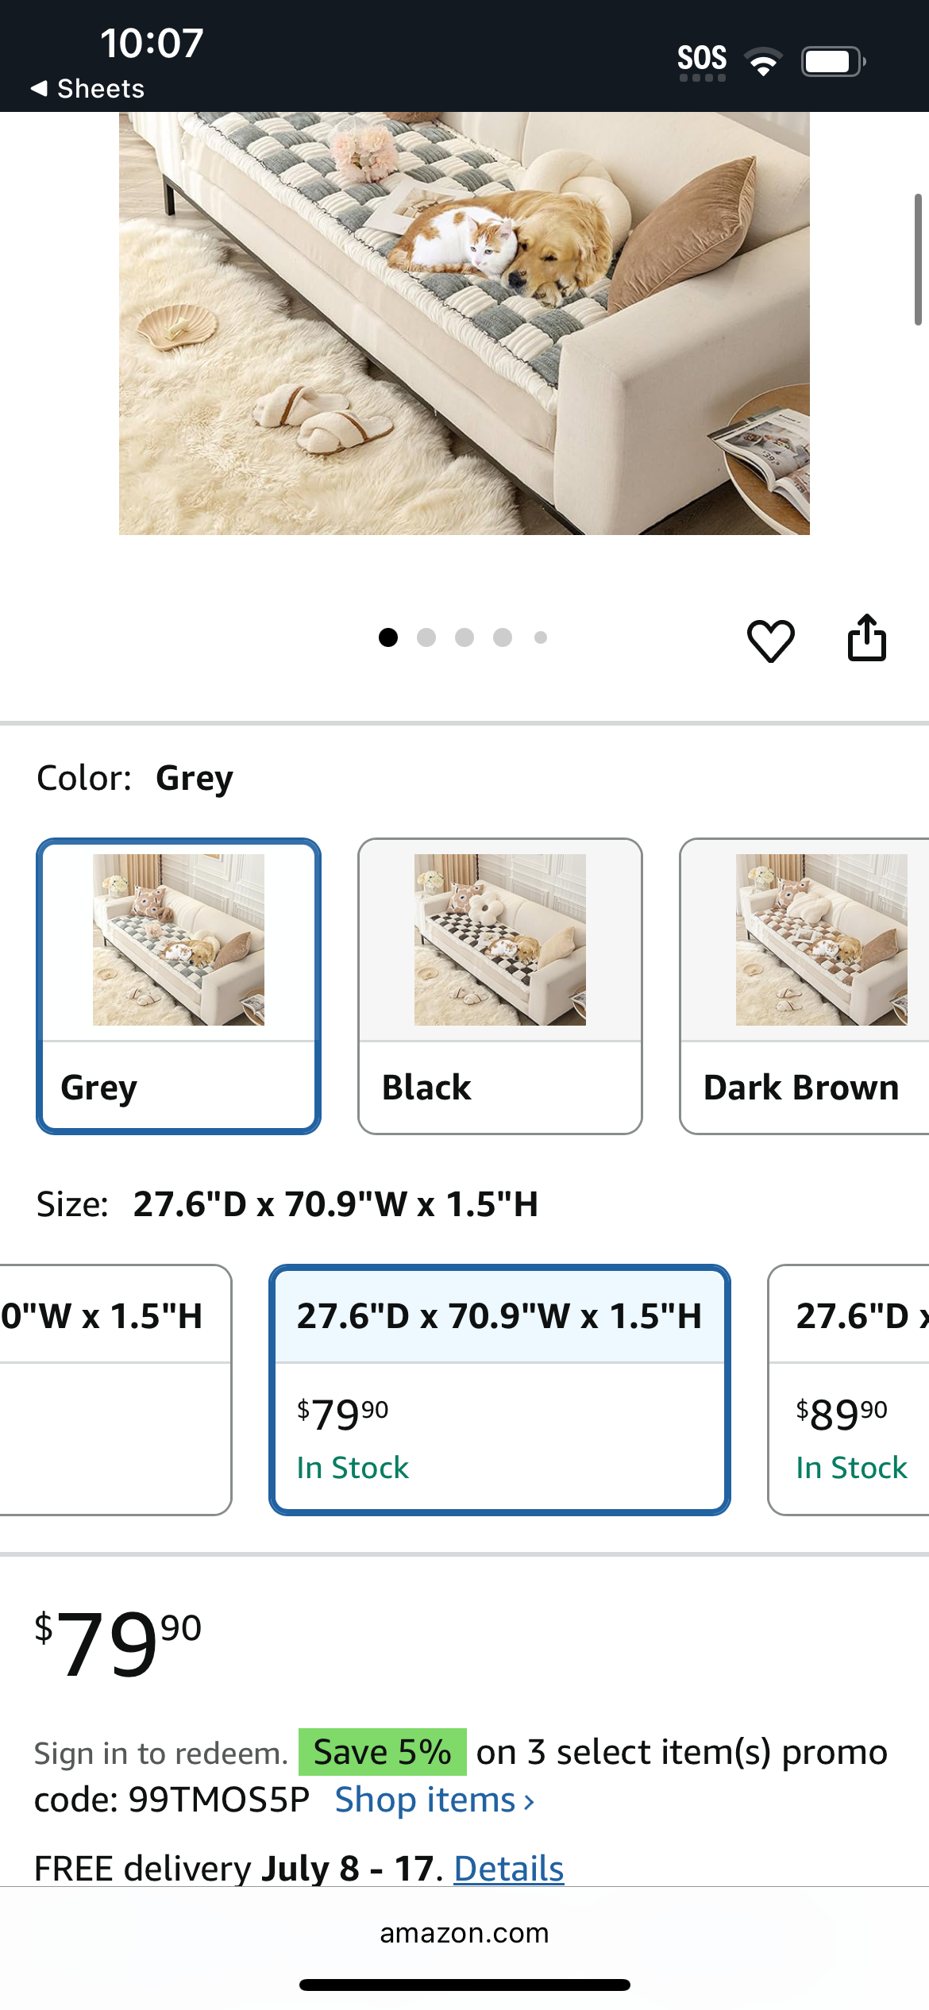The image size is (929, 2010).
Task: Tap the amazon.com address bar
Action: pyautogui.click(x=464, y=1933)
